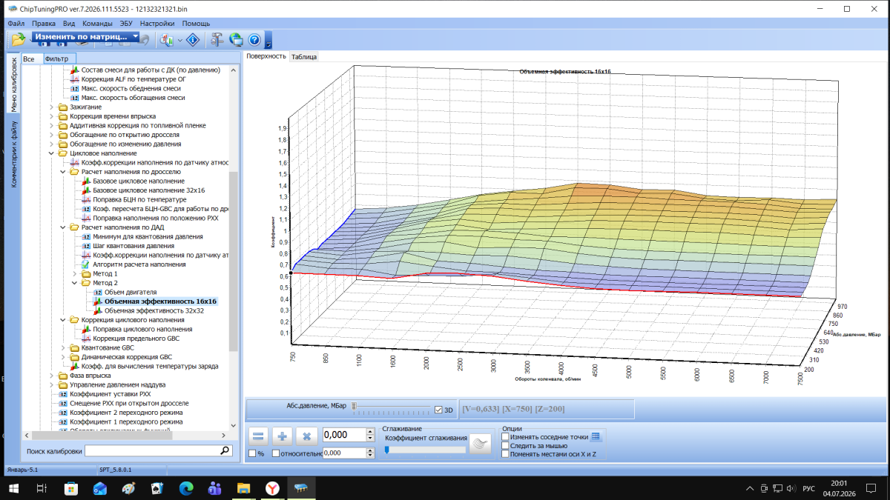The height and width of the screenshot is (500, 890).
Task: Open Yandex browser from the taskbar
Action: [x=272, y=488]
